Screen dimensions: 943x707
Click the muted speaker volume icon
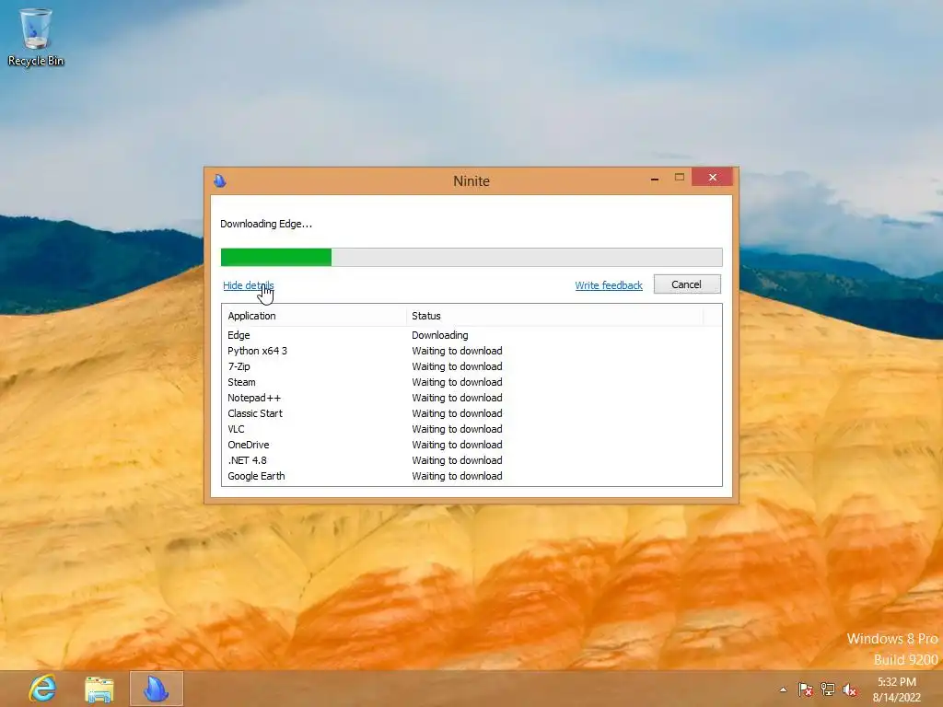850,690
